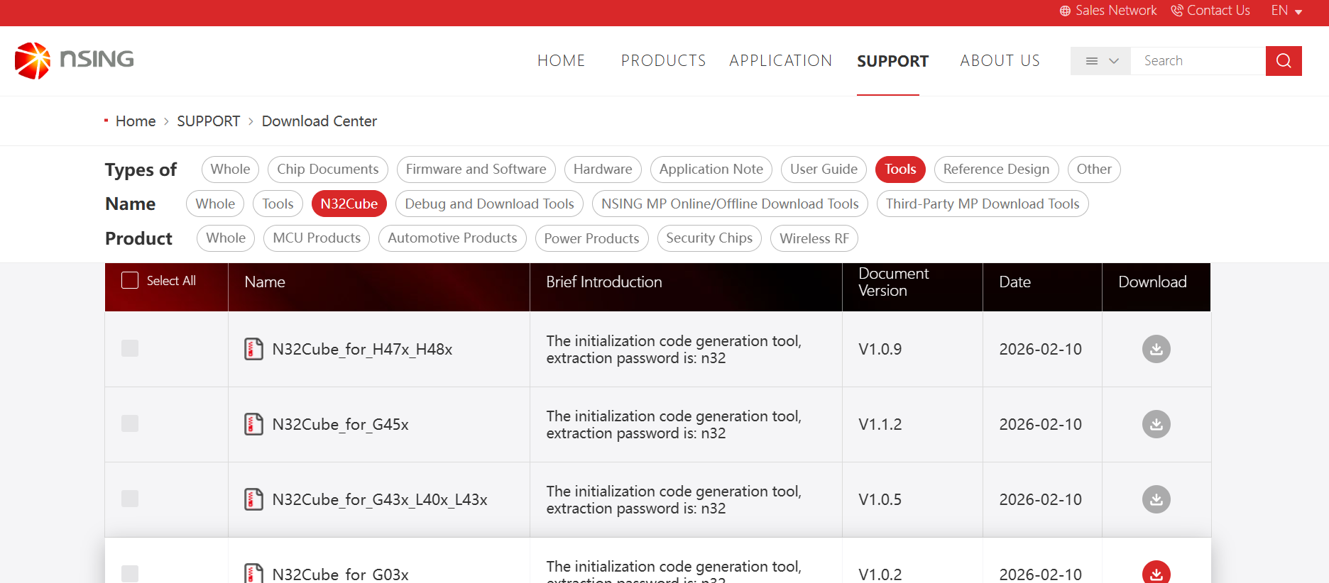Select Debug and Download Tools filter
The image size is (1329, 583).
click(x=489, y=204)
